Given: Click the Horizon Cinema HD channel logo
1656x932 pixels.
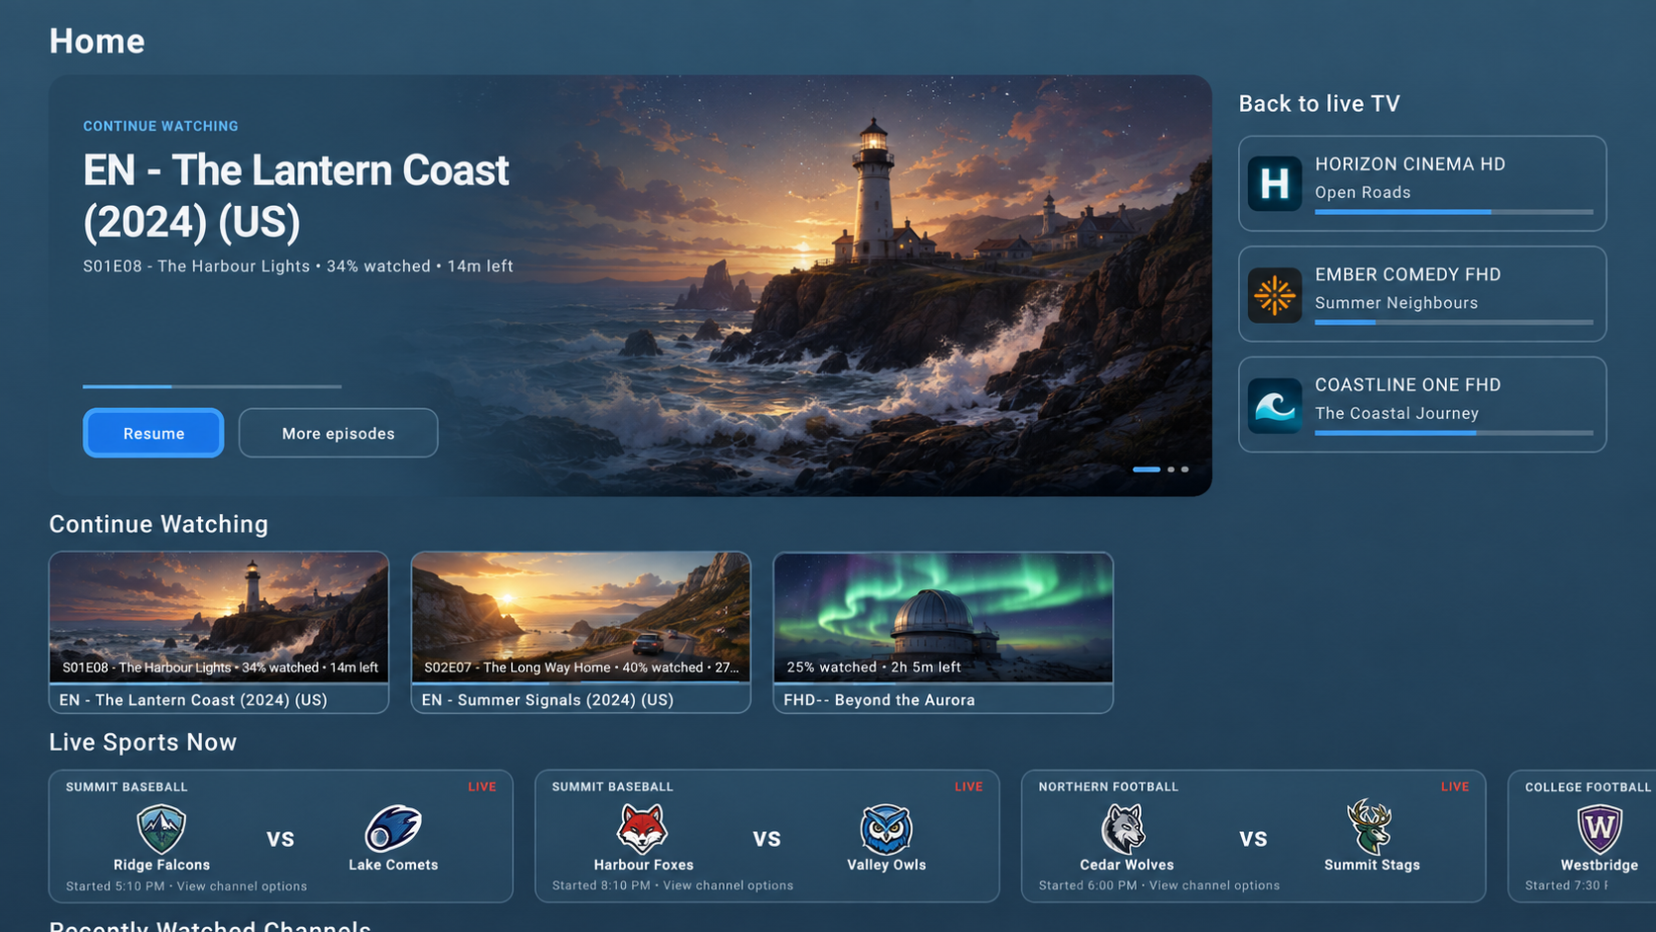Looking at the screenshot, I should click(x=1274, y=183).
